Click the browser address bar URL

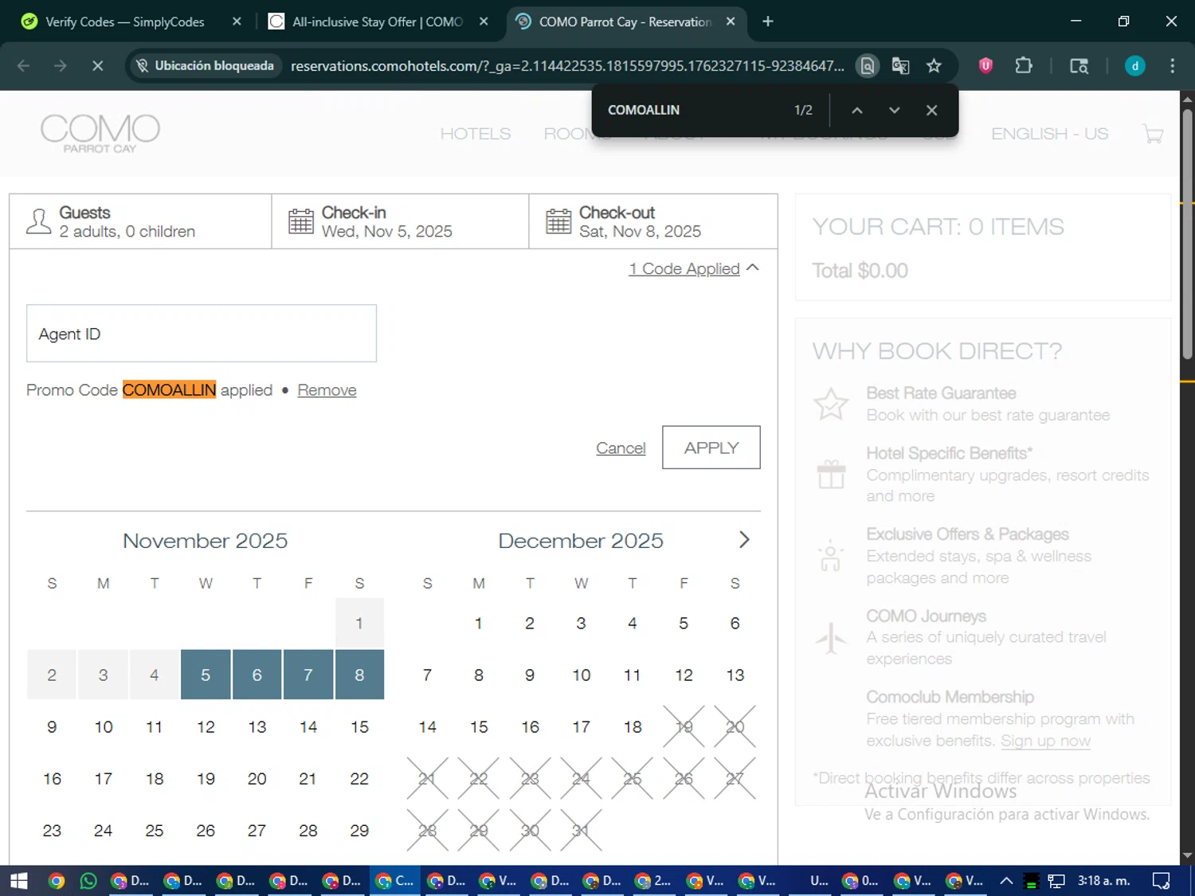click(567, 66)
